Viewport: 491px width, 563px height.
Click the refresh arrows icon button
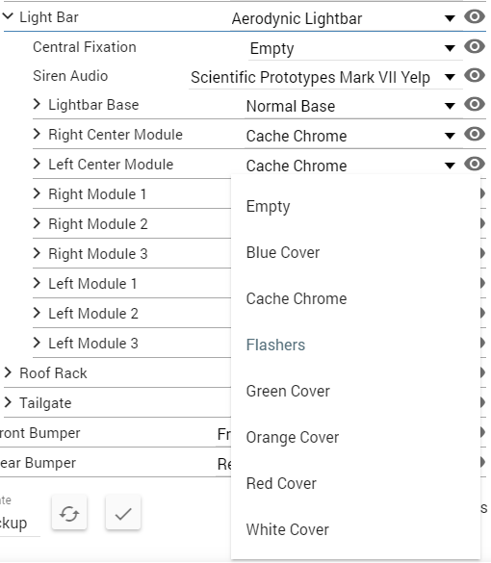69,513
